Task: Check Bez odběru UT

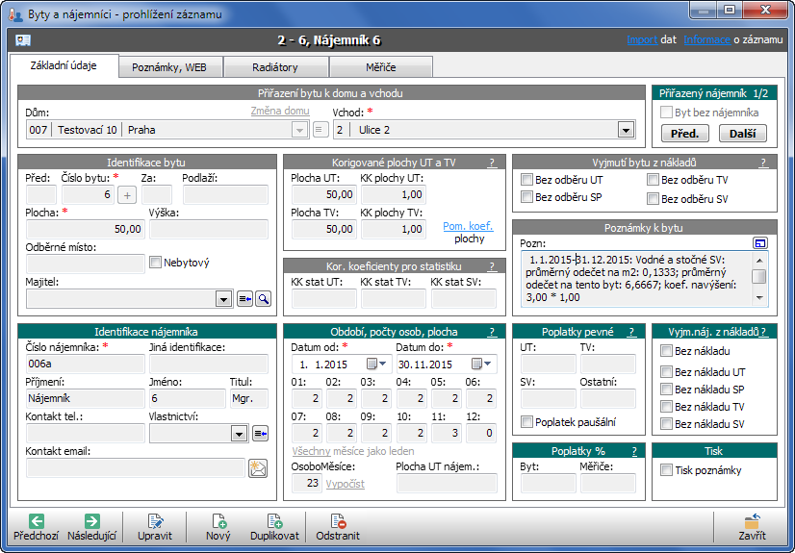Action: pos(526,179)
